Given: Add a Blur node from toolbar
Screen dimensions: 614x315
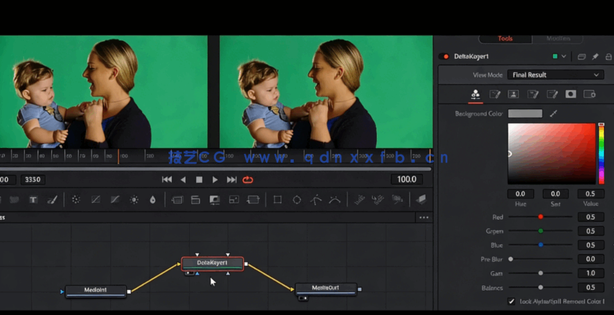Looking at the screenshot, I should [153, 199].
